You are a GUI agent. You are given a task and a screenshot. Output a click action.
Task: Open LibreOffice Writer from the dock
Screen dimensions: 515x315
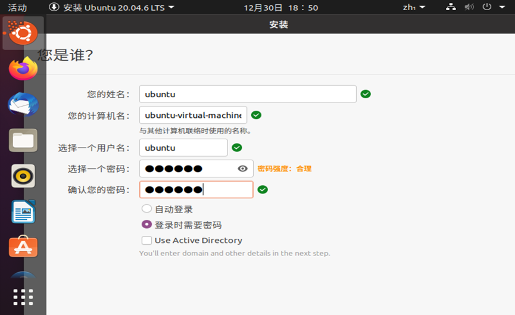(x=23, y=212)
